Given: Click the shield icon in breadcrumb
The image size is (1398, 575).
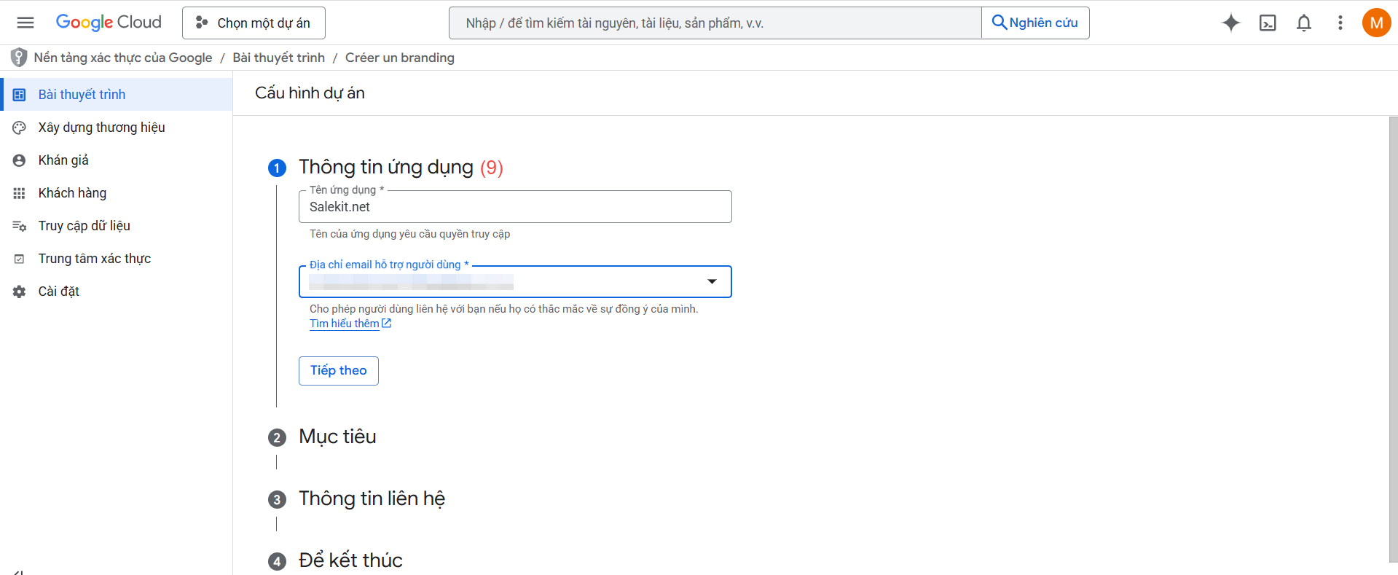Looking at the screenshot, I should 19,58.
